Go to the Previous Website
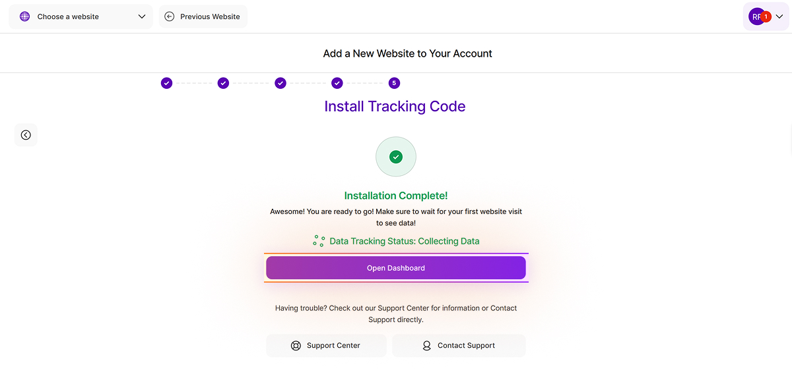Viewport: 792px width, 380px height. pos(203,16)
